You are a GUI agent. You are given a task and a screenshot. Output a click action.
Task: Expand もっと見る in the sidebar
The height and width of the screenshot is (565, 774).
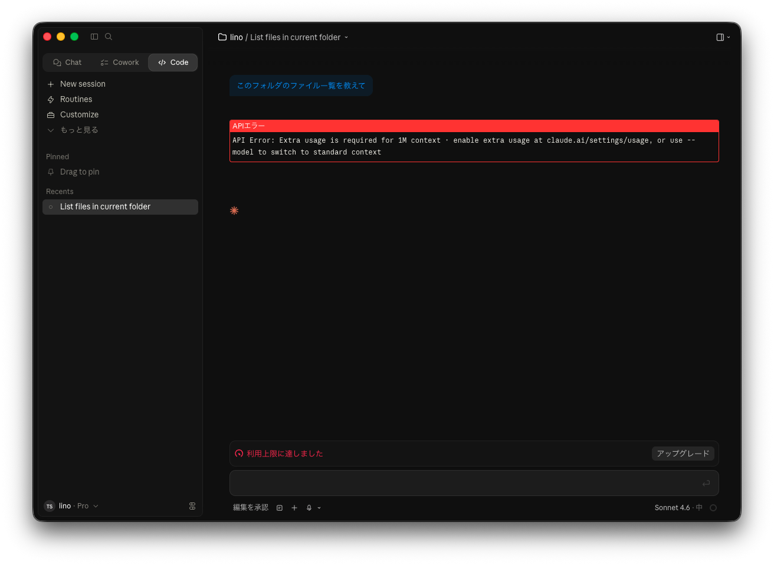pos(120,130)
